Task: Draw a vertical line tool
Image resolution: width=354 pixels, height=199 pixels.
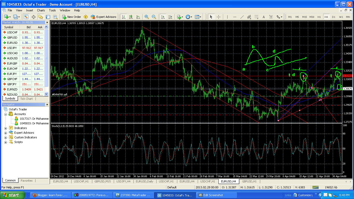Action: point(227,17)
